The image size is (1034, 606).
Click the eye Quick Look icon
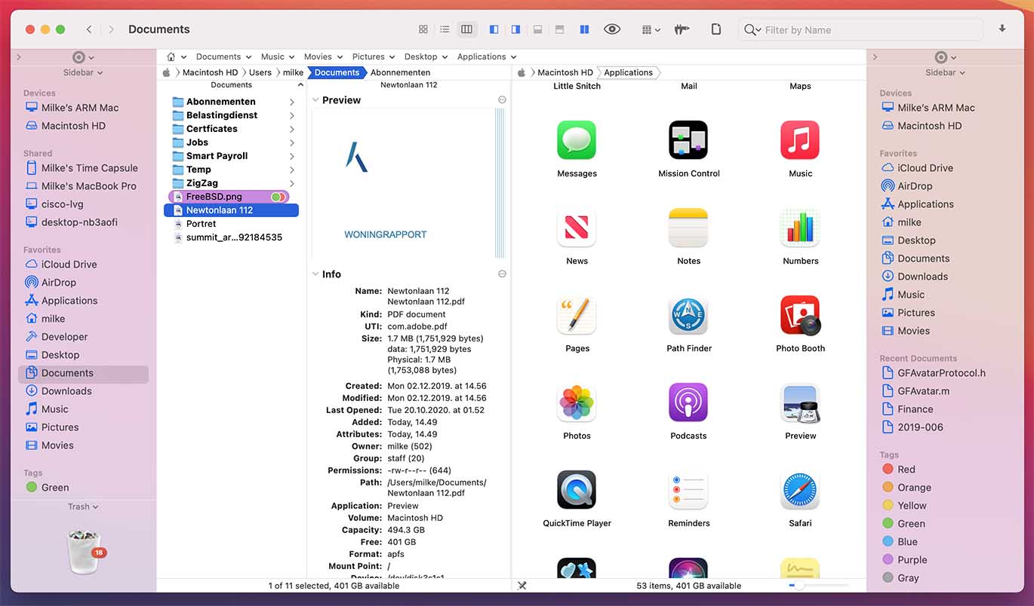click(x=612, y=29)
